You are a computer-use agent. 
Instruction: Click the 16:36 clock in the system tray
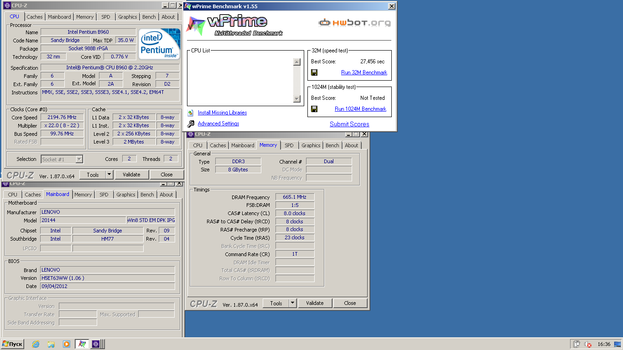click(x=604, y=344)
